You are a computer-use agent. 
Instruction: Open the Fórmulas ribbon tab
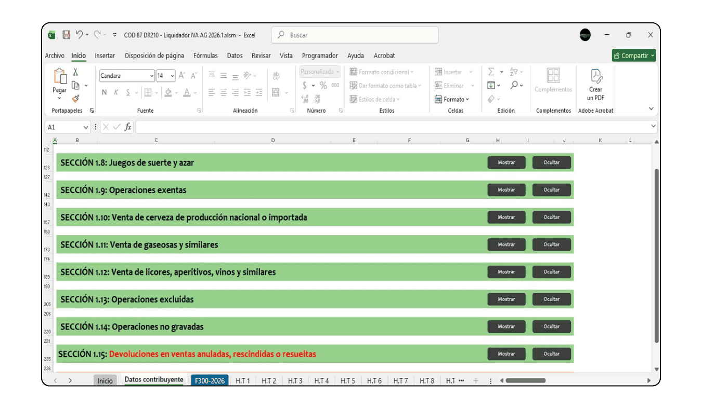tap(205, 56)
